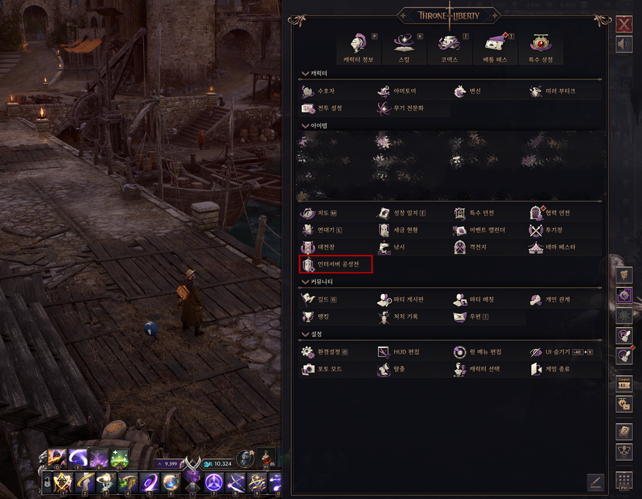This screenshot has width=642, height=499.
Task: Open the 코덱스 codex icon
Action: pyautogui.click(x=449, y=48)
